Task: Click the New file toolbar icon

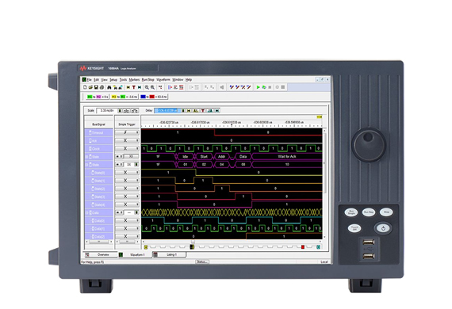Action: 85,87
